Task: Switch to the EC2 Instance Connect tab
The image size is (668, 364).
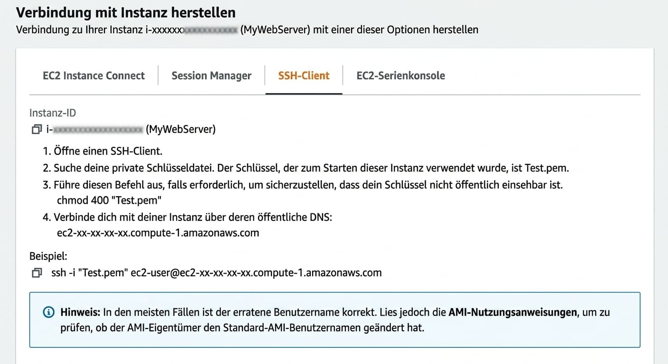Action: coord(93,75)
